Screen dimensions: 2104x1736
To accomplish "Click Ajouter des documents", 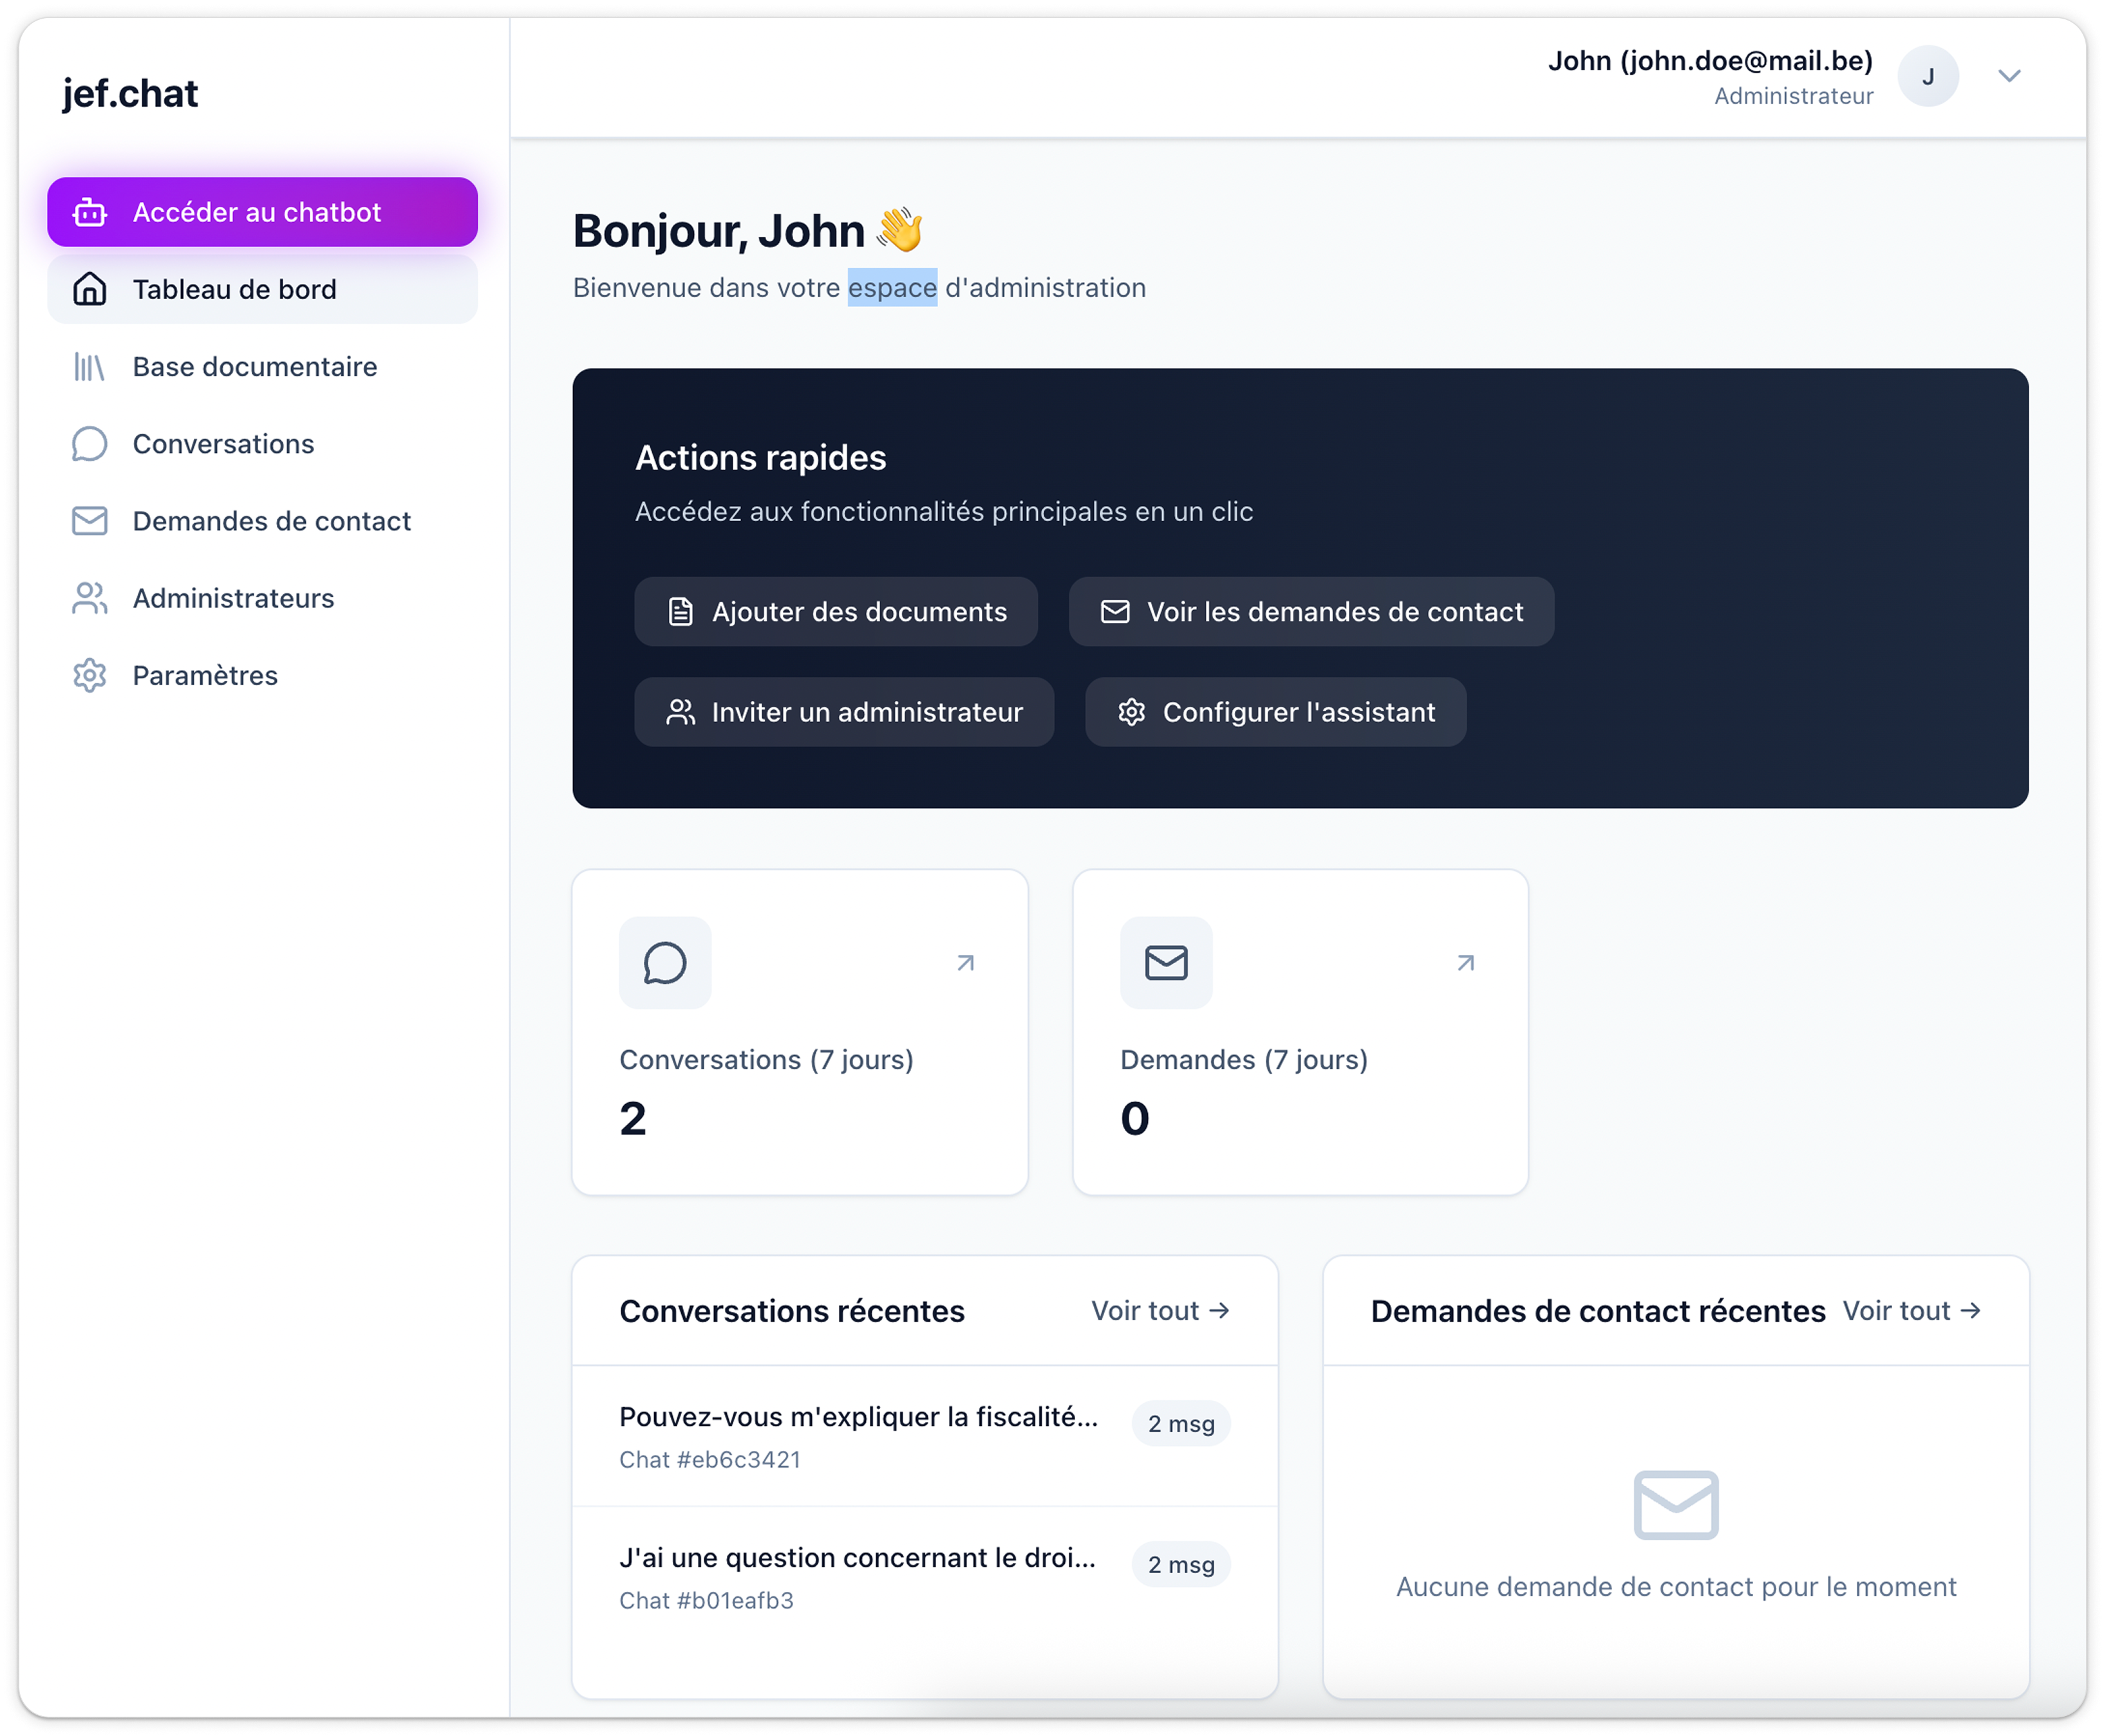I will pyautogui.click(x=836, y=611).
